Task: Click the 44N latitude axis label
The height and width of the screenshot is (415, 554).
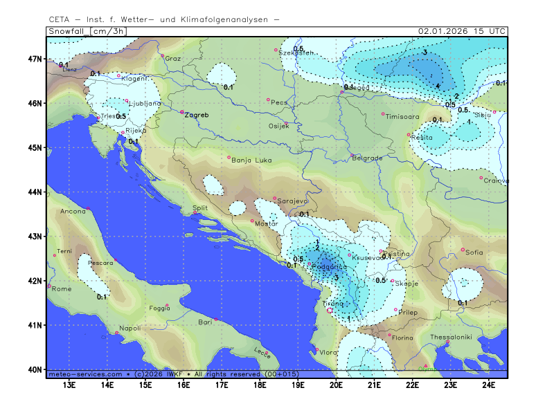Action: 35,192
